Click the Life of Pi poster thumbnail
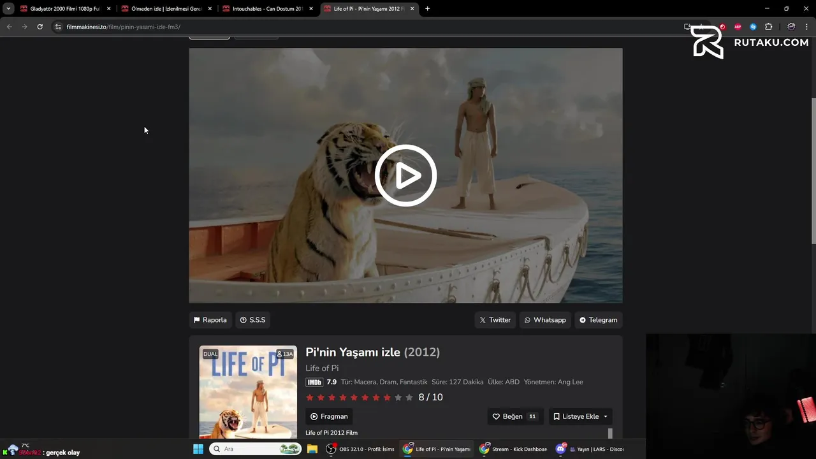 click(x=248, y=392)
